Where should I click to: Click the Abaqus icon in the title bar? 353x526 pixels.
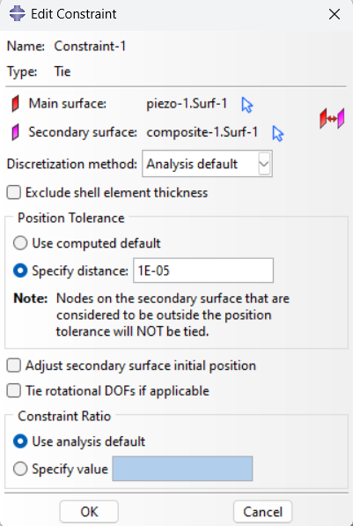(x=17, y=14)
